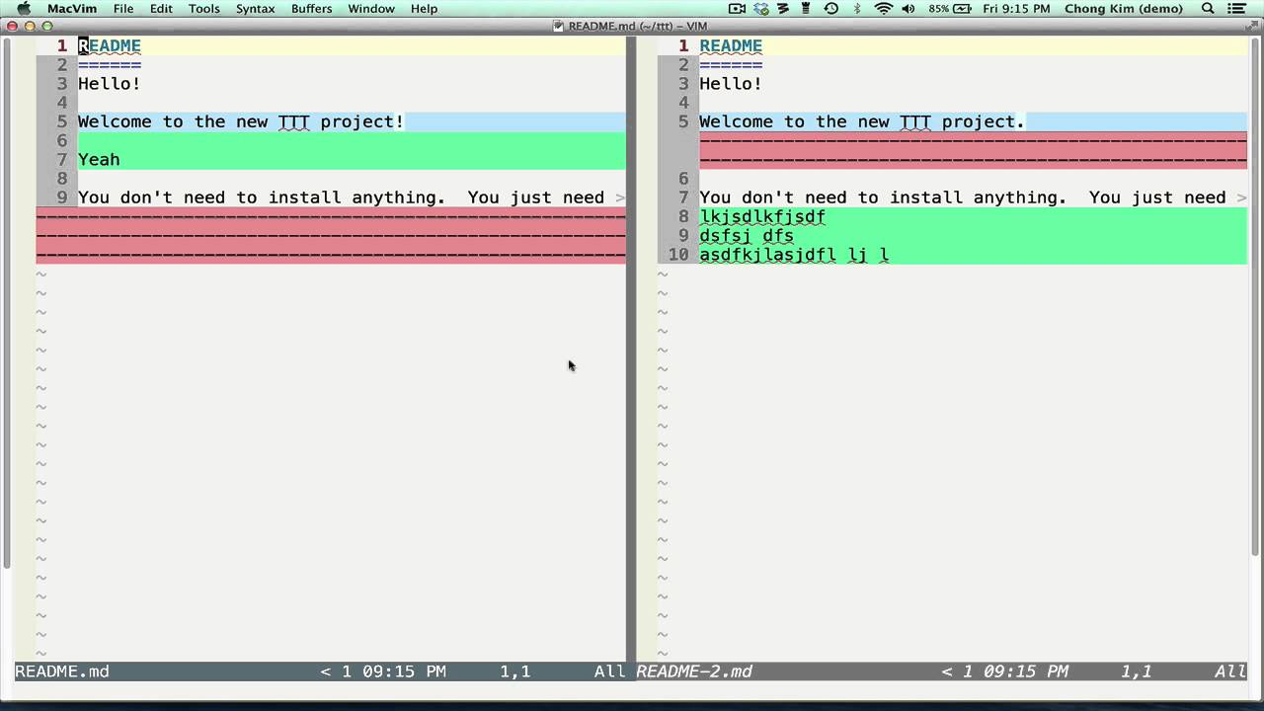Click the deleted-lines red filler in left pane

coord(331,236)
